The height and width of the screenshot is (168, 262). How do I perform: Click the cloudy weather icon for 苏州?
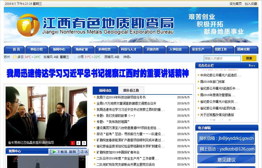(15, 57)
